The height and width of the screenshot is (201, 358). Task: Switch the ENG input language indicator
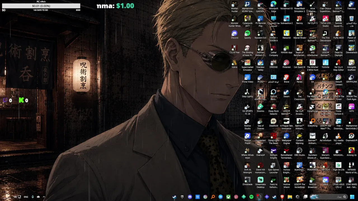(x=26, y=197)
